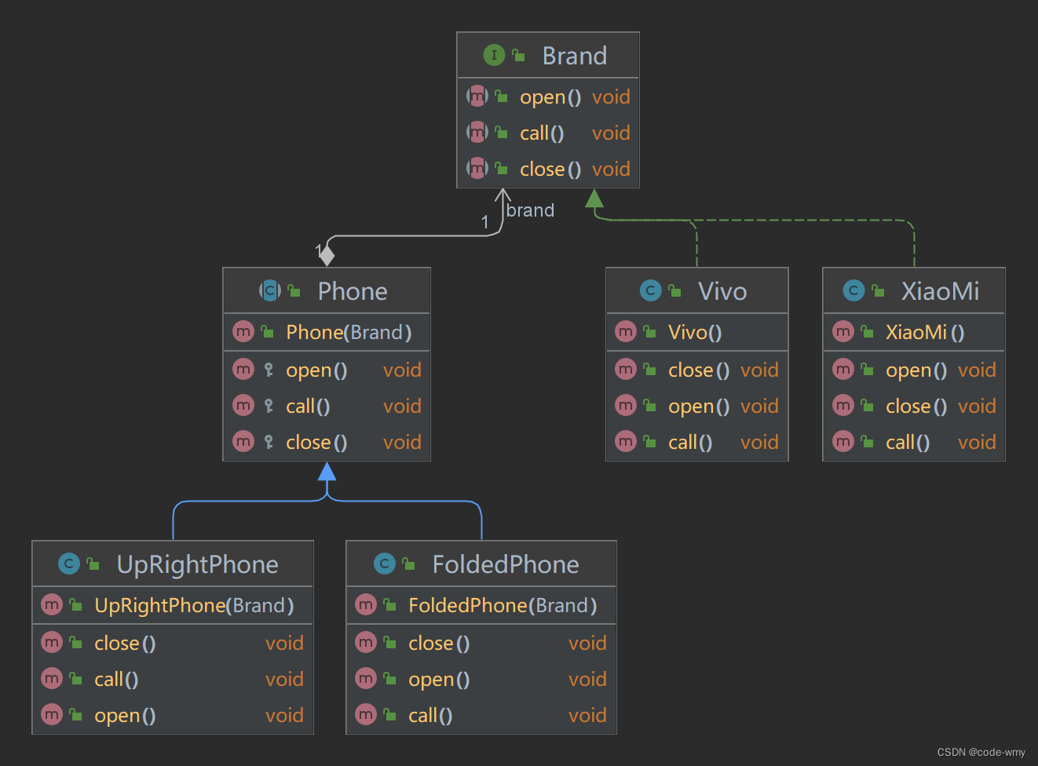Select FoldedPhone(Brand) constructor row
The image size is (1038, 766).
click(x=481, y=605)
